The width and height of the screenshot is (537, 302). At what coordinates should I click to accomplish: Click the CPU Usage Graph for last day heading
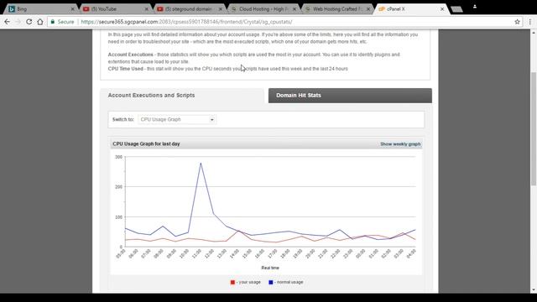(146, 143)
